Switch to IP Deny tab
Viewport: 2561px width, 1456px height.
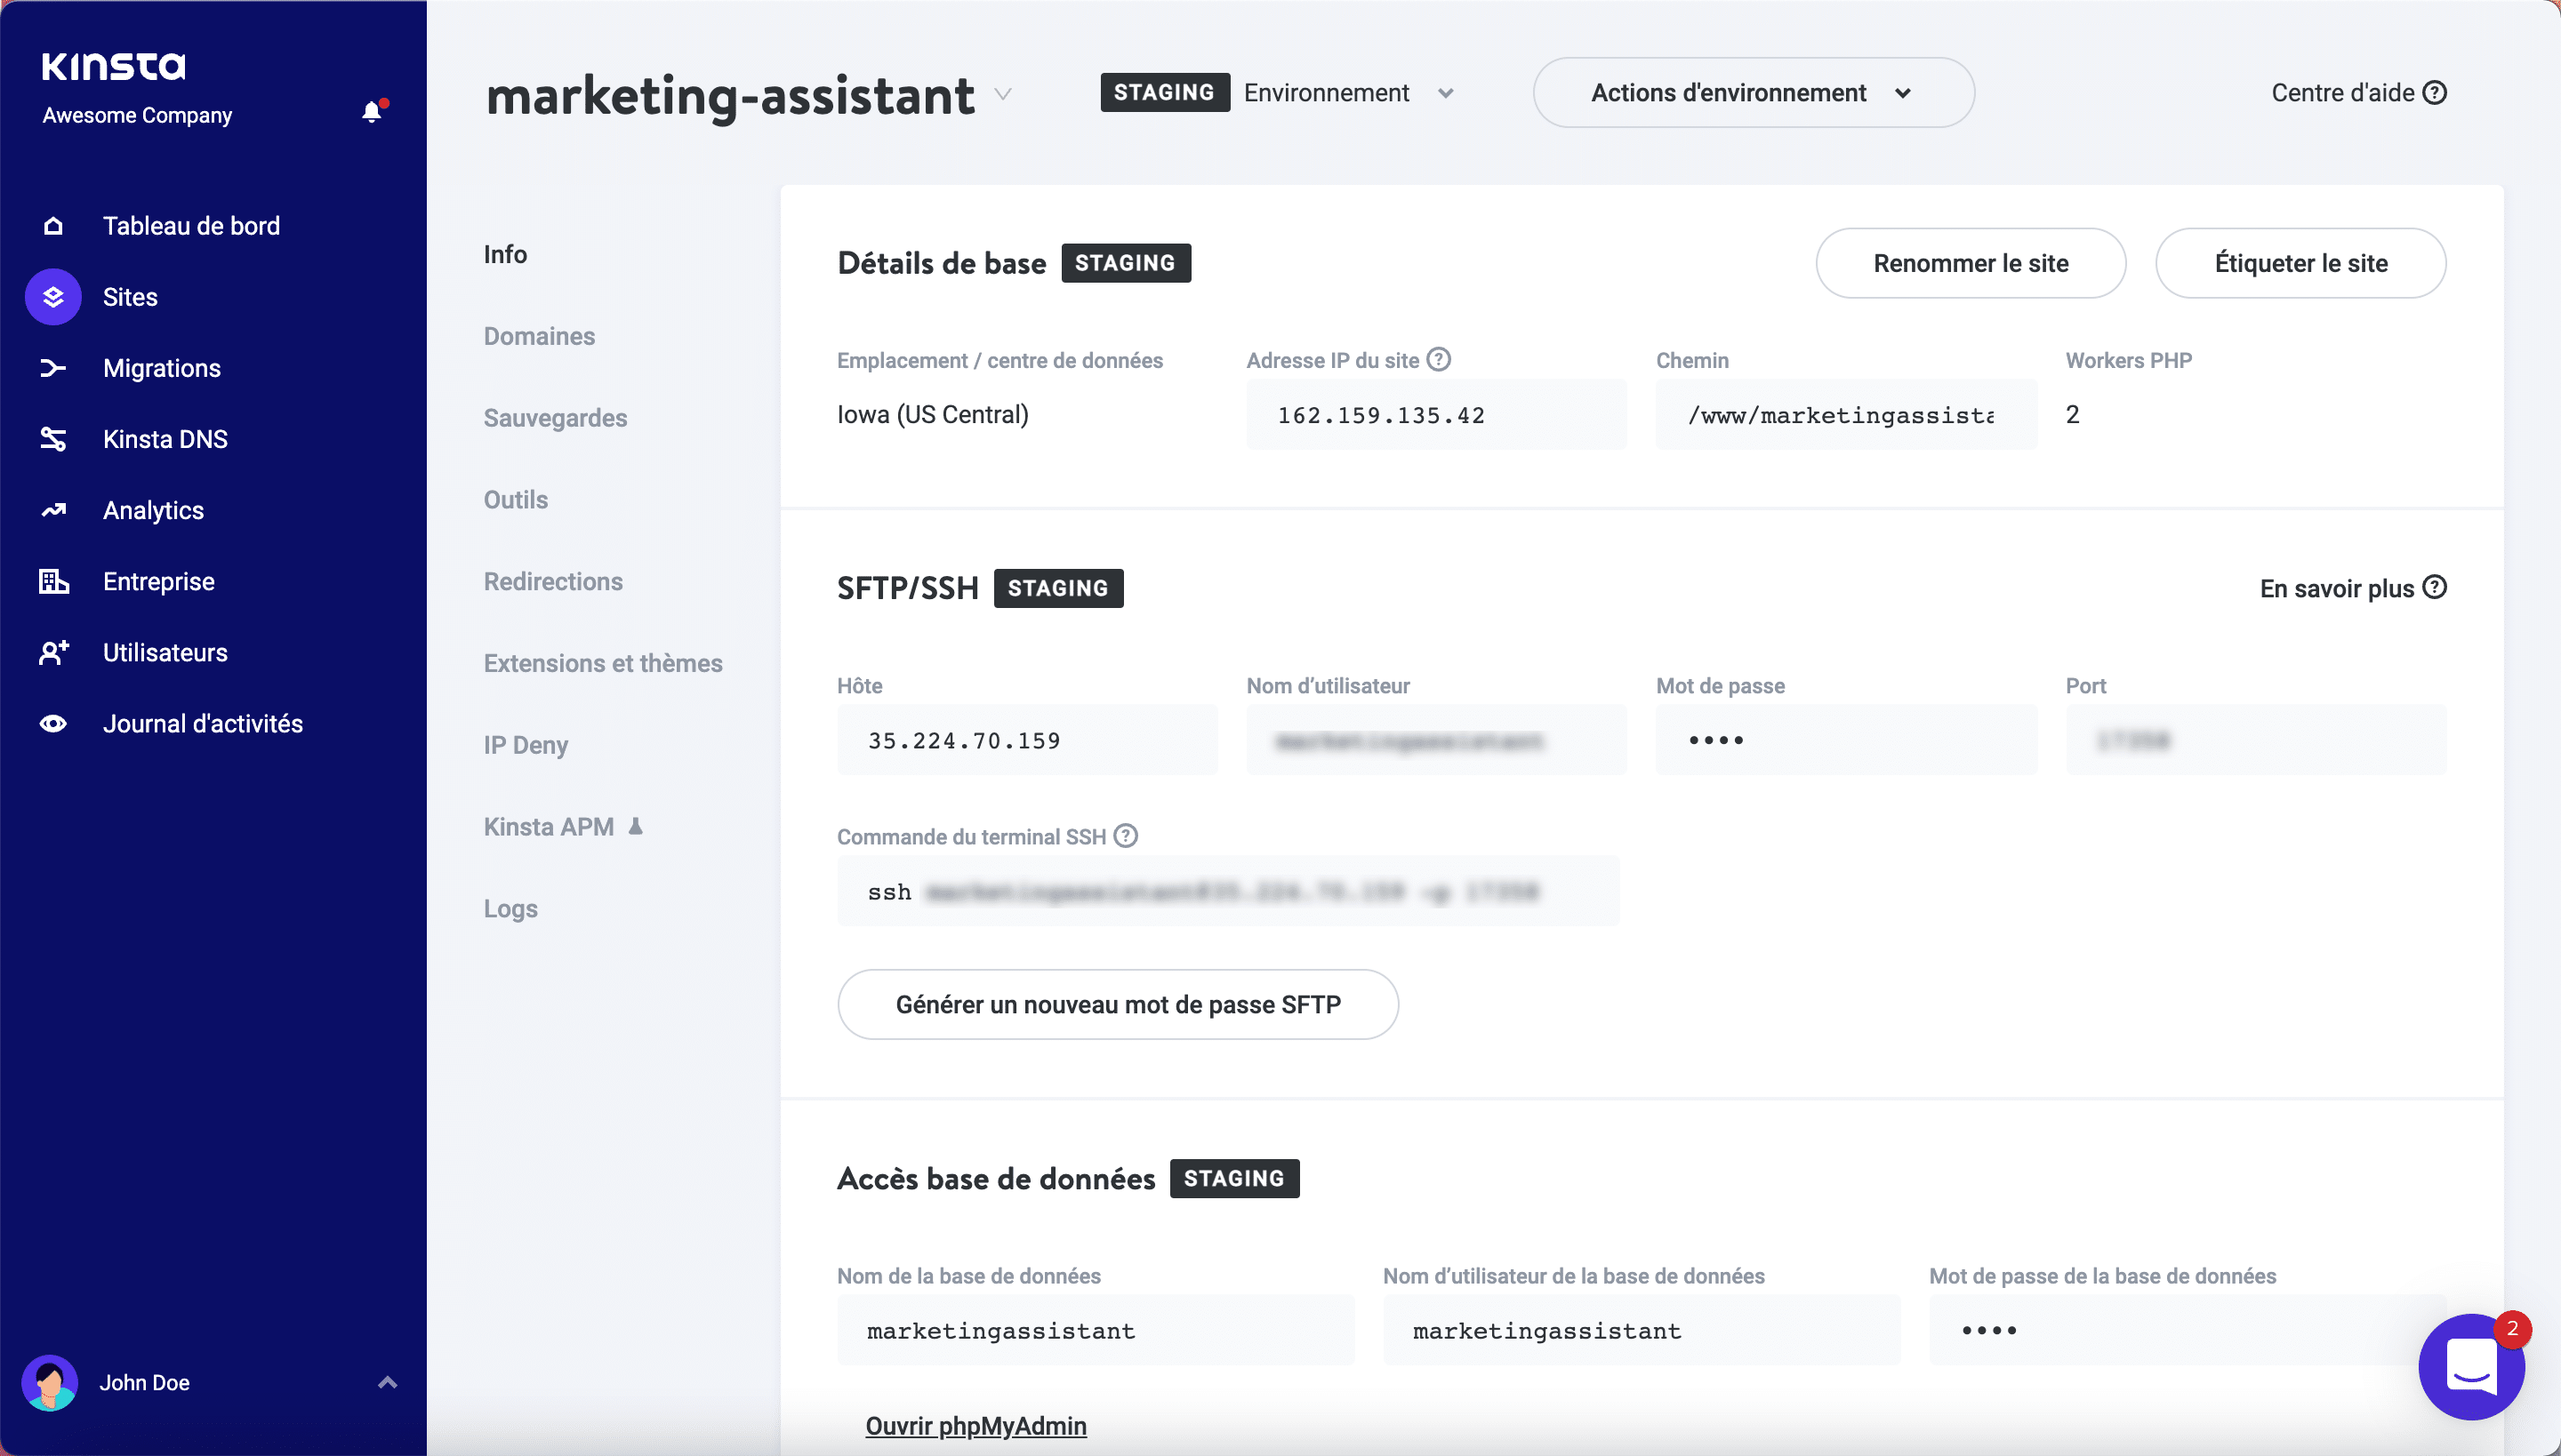(x=526, y=745)
